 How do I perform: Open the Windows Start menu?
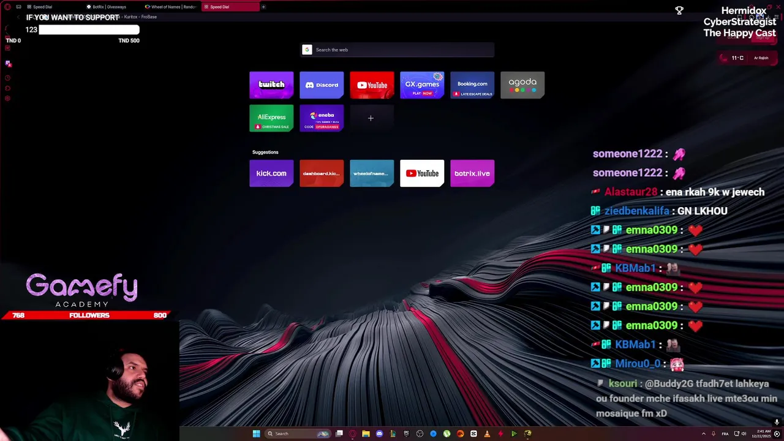(x=256, y=434)
